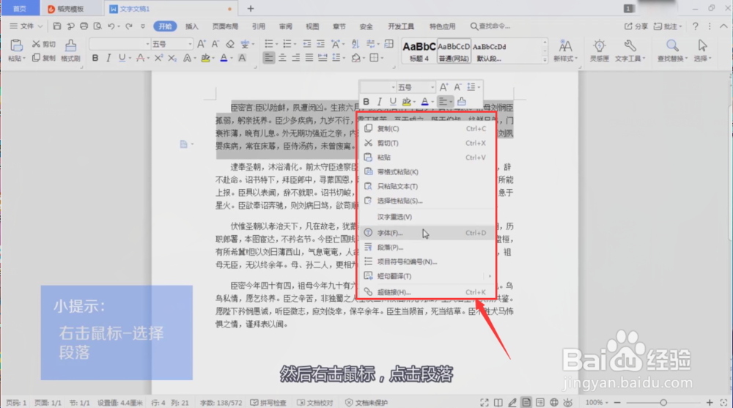Click 批注 comment button
This screenshot has height=408, width=733.
pos(668,26)
